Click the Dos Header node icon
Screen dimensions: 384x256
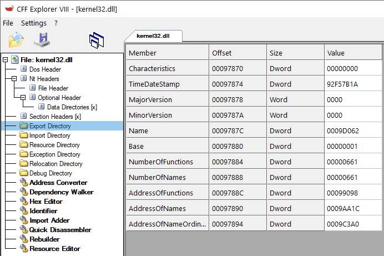tap(23, 69)
